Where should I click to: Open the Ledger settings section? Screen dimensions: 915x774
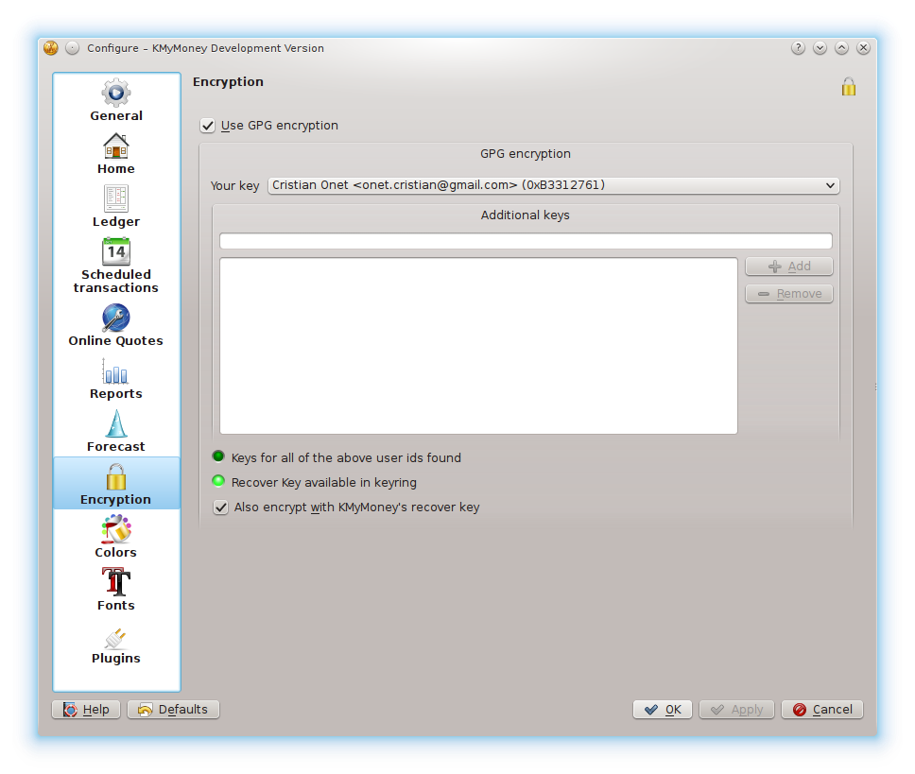pos(116,207)
